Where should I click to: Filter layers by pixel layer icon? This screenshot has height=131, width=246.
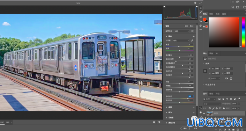[x=219, y=99]
